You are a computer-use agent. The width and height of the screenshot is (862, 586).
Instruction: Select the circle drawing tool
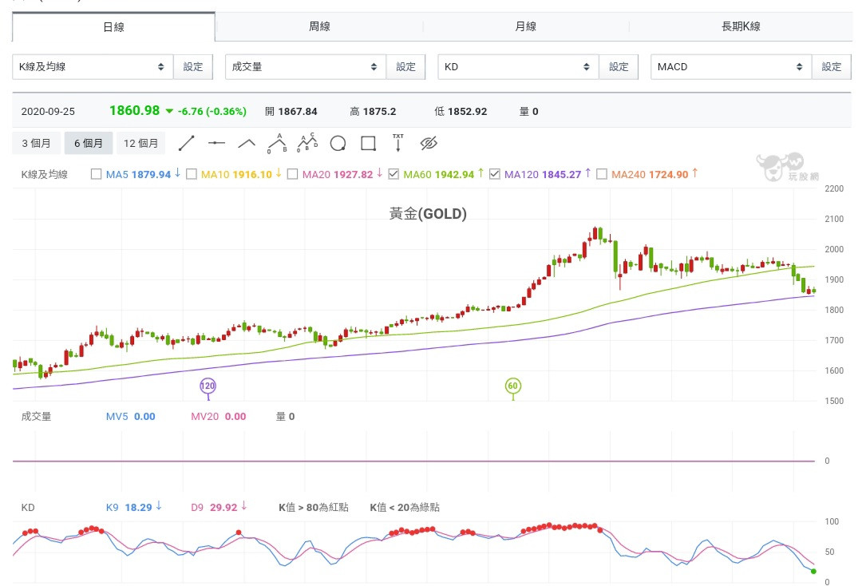pos(338,144)
